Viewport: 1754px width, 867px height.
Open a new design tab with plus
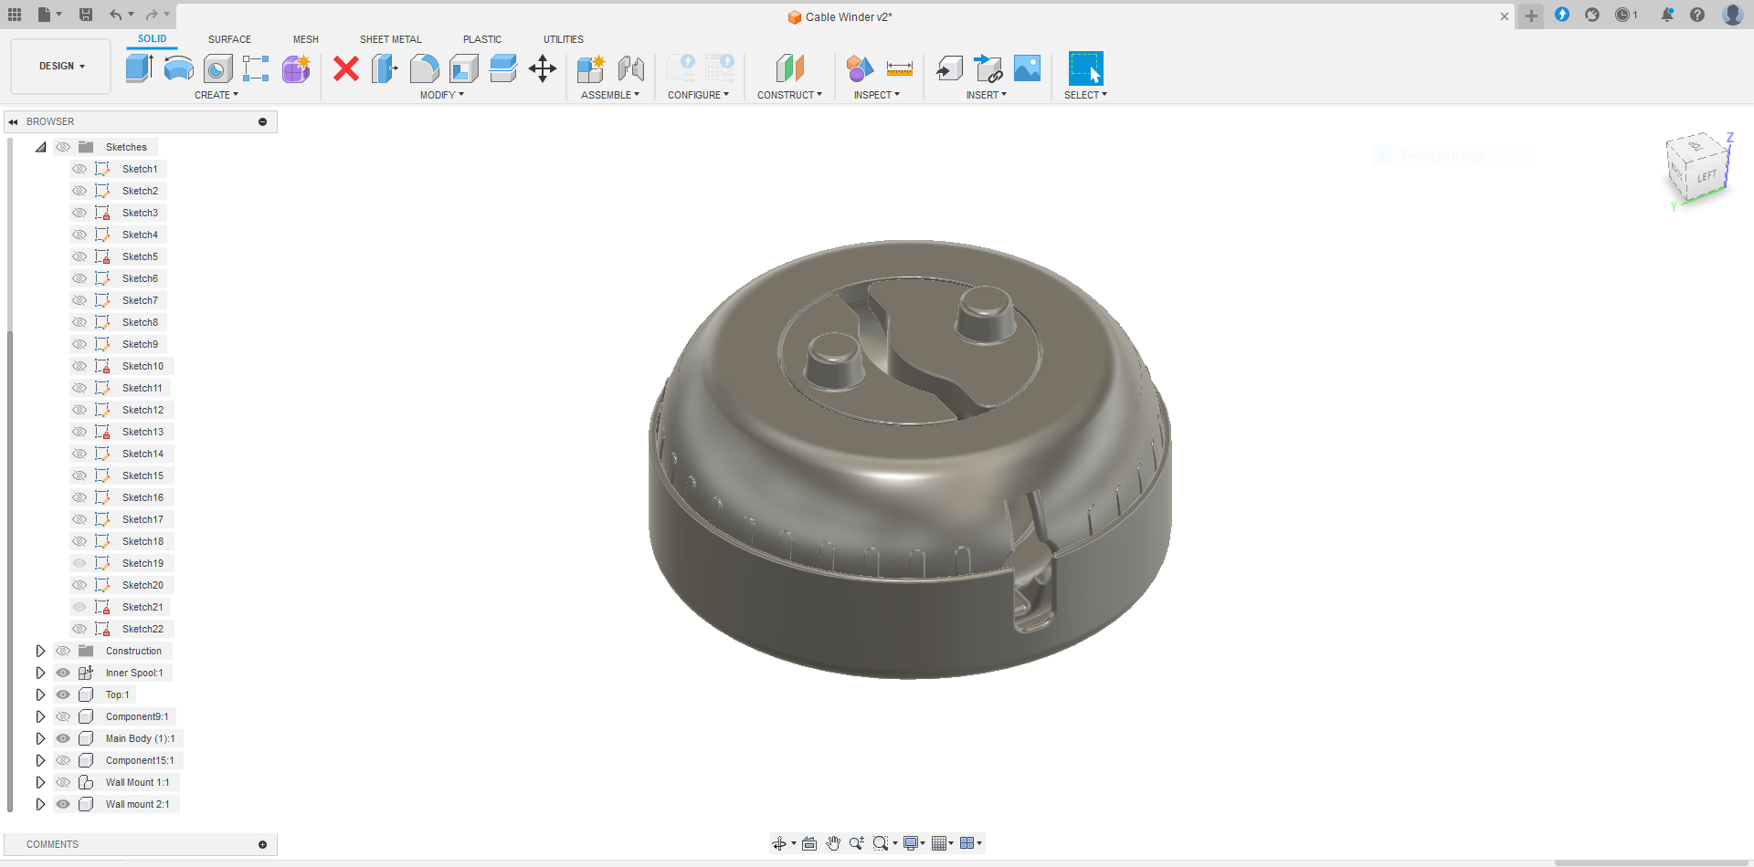pos(1531,16)
